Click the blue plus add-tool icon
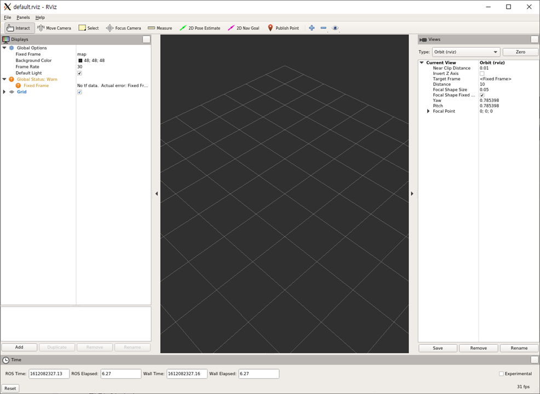Viewport: 540px width, 394px height. (312, 28)
